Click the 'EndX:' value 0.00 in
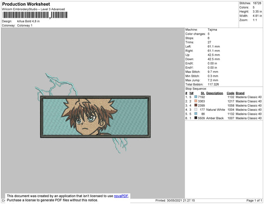This screenshot has width=264, height=204. click(212, 63)
